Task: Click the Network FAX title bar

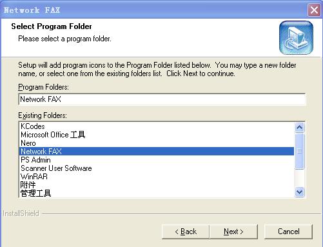Action: coord(153,10)
